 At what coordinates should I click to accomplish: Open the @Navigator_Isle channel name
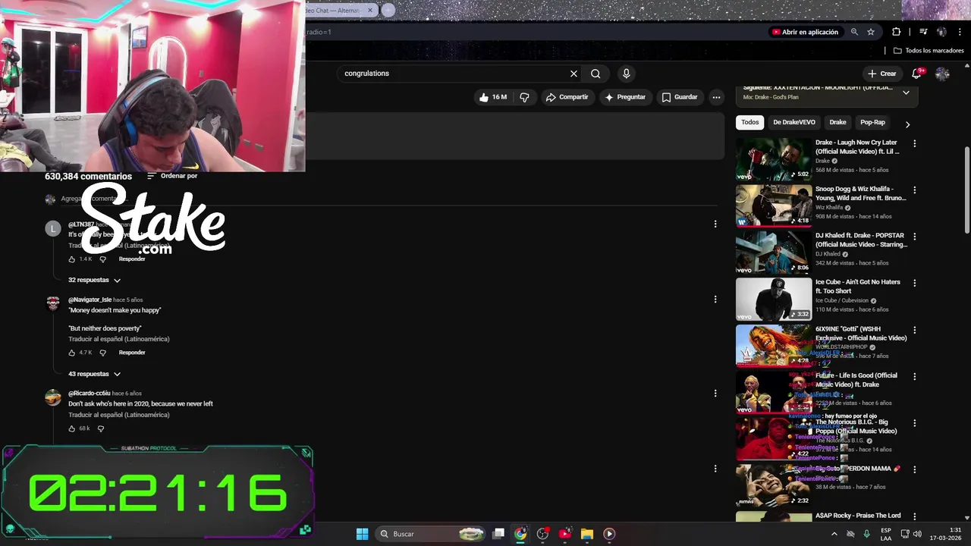point(90,300)
